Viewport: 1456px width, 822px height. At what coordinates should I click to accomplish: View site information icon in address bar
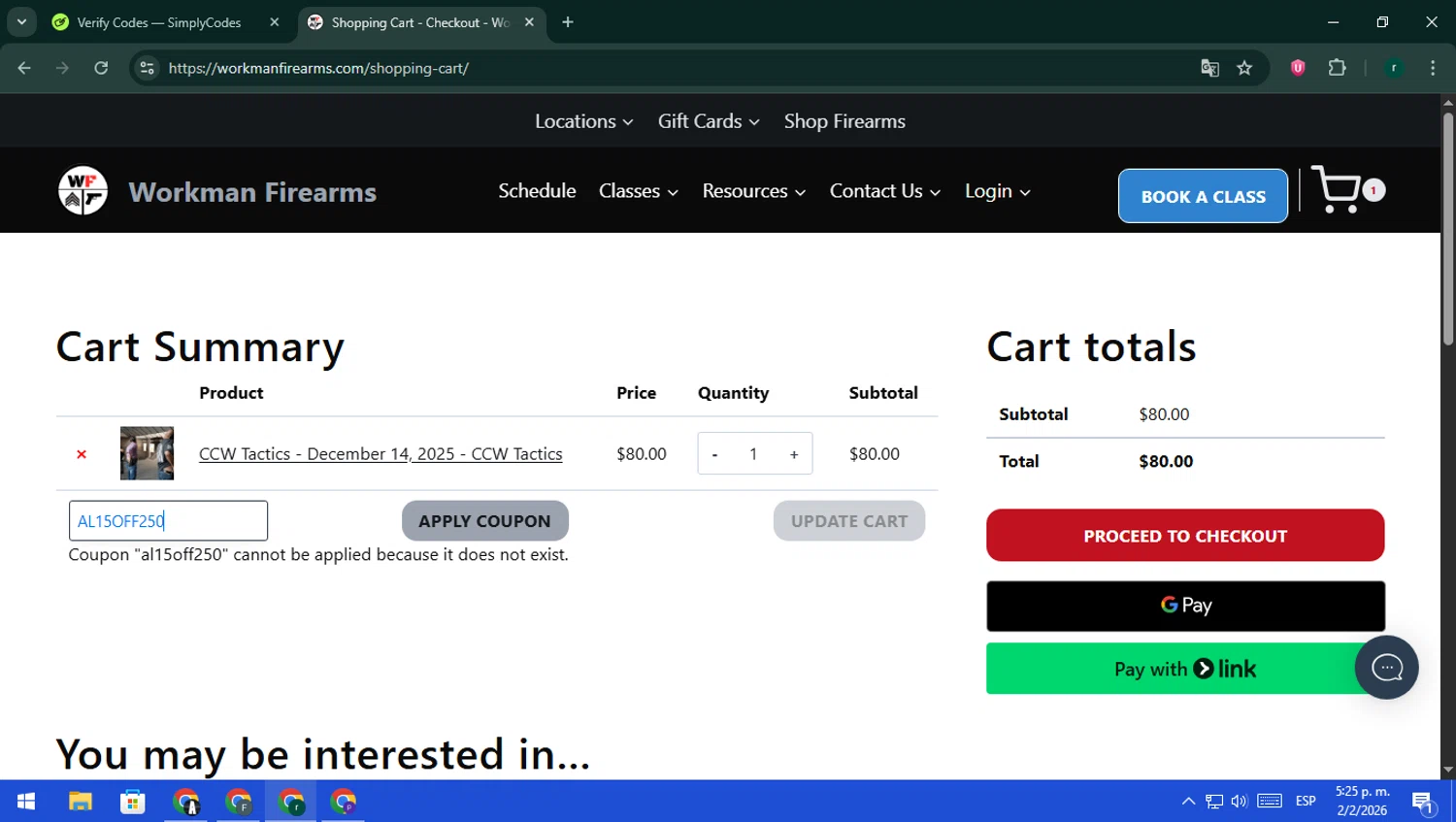pos(148,68)
